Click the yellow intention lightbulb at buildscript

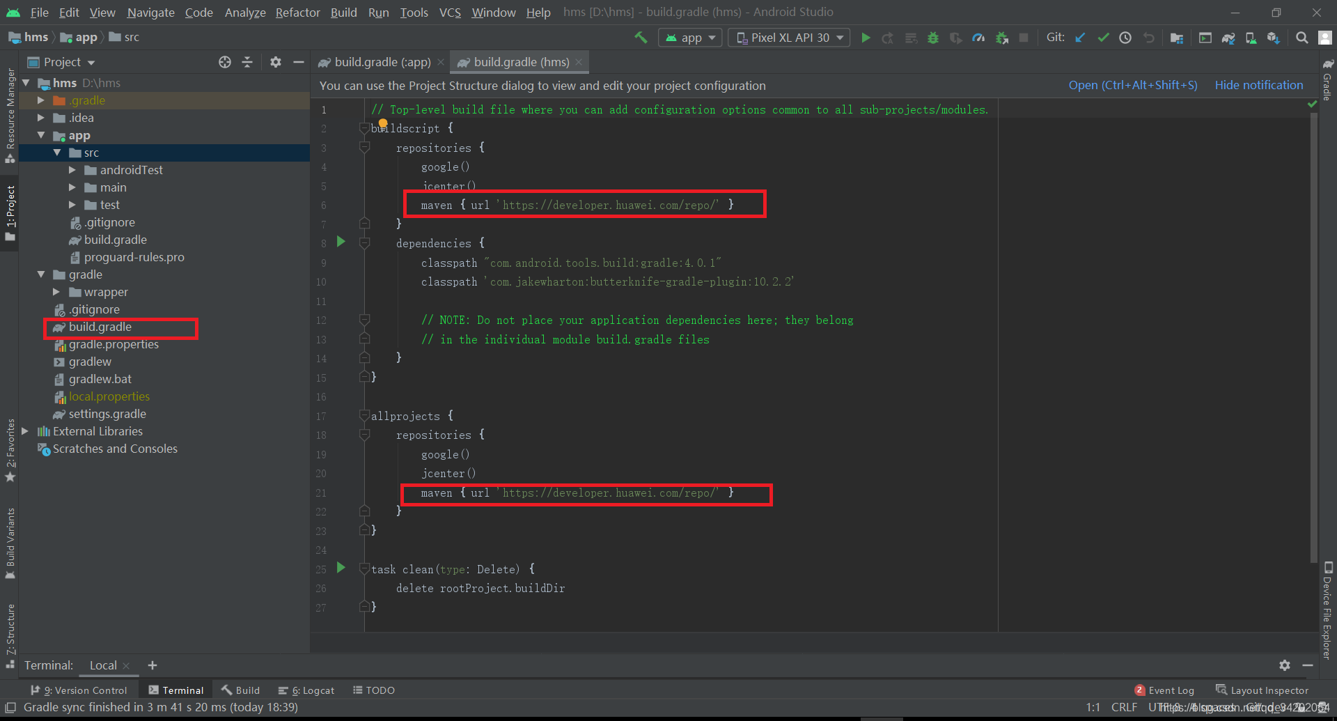click(383, 123)
